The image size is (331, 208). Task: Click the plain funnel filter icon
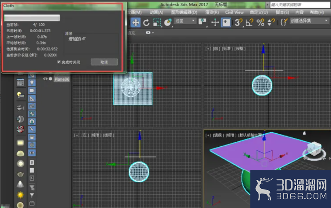32,196
